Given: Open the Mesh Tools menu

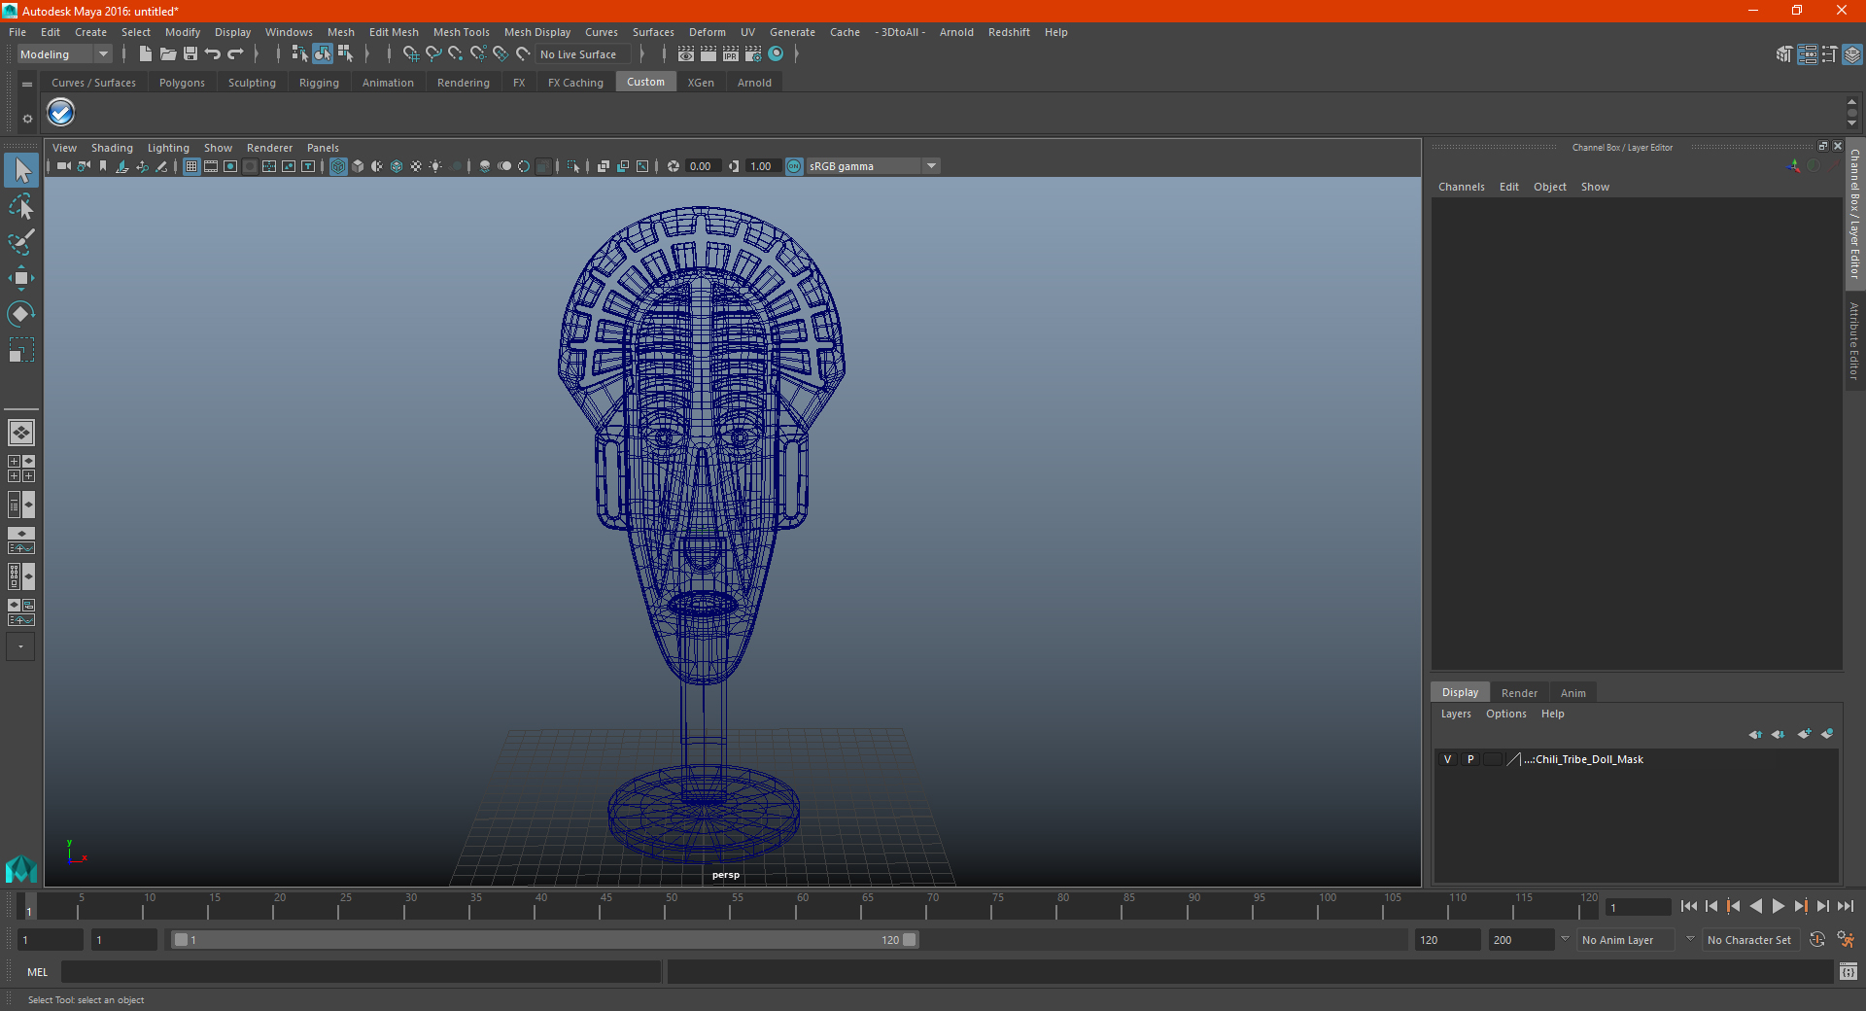Looking at the screenshot, I should [462, 32].
